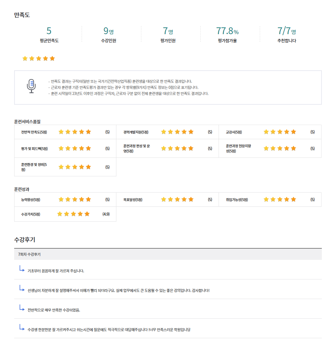
Task: Click the average satisfaction five-star rating
Action: point(38,58)
